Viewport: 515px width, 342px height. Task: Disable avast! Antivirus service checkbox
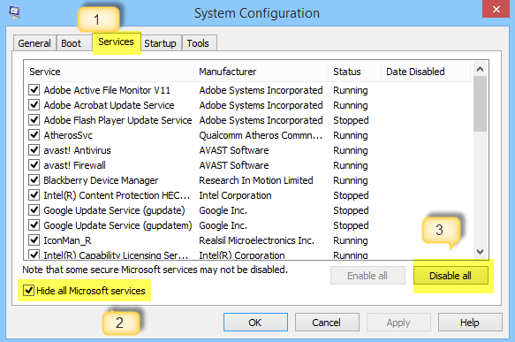click(34, 150)
